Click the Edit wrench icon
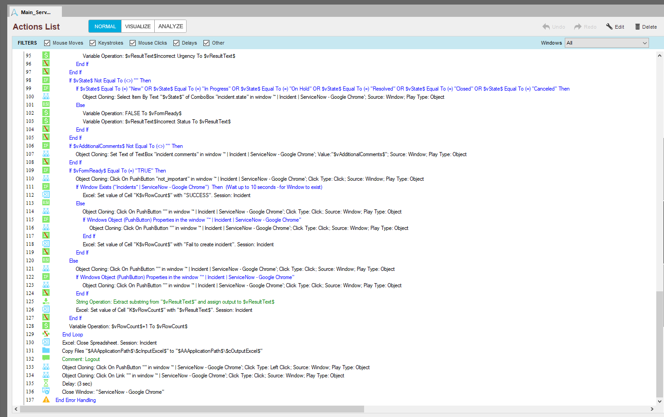This screenshot has height=417, width=664. (609, 26)
